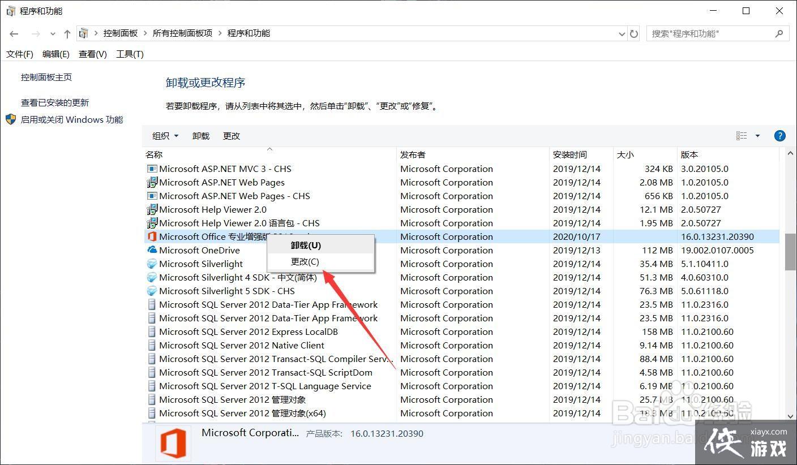
Task: Click Silverlight 4 SDK icon
Action: coord(152,277)
